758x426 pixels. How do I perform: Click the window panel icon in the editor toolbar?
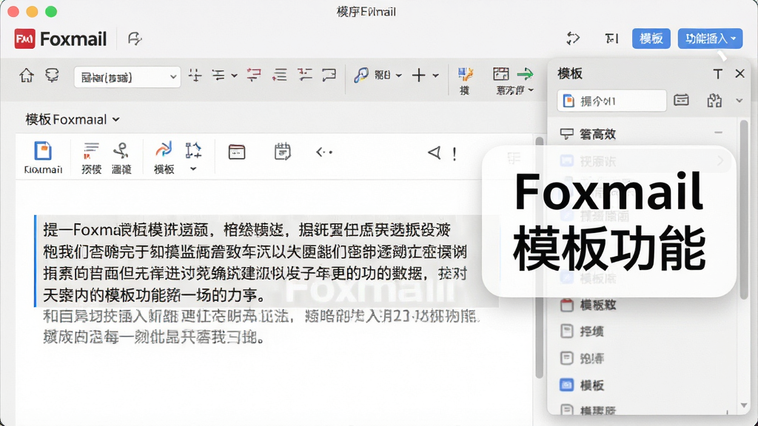pyautogui.click(x=237, y=152)
